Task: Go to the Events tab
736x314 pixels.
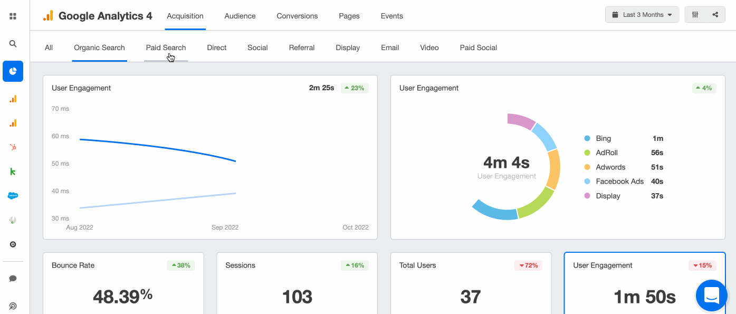Action: click(x=391, y=16)
